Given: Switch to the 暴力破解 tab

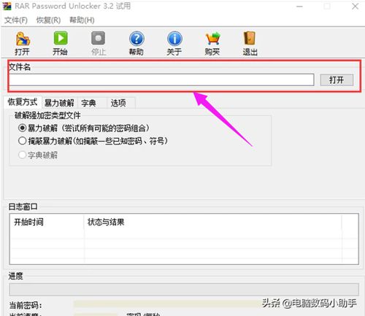Looking at the screenshot, I should click(59, 103).
